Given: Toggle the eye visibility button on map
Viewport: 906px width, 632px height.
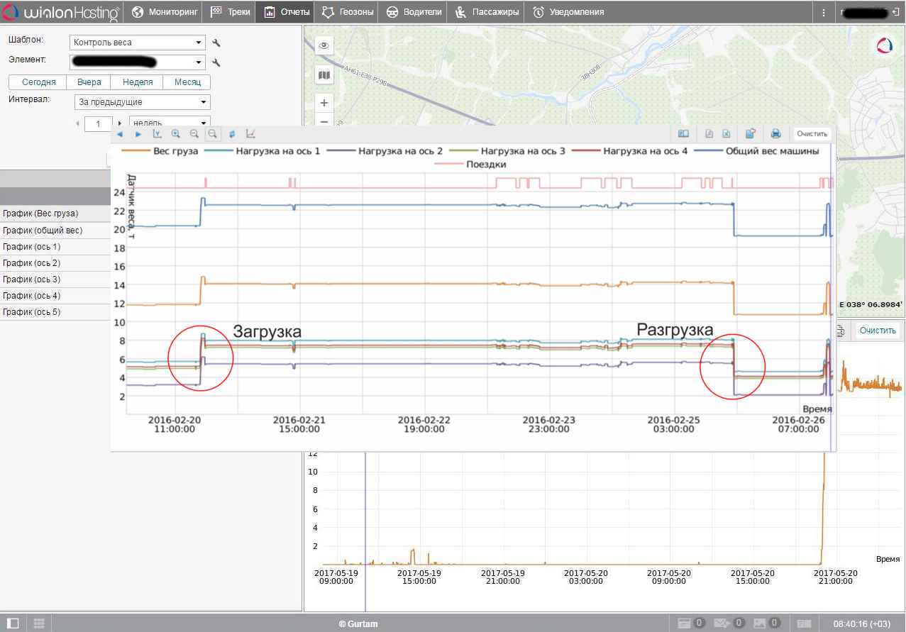Looking at the screenshot, I should [x=324, y=45].
